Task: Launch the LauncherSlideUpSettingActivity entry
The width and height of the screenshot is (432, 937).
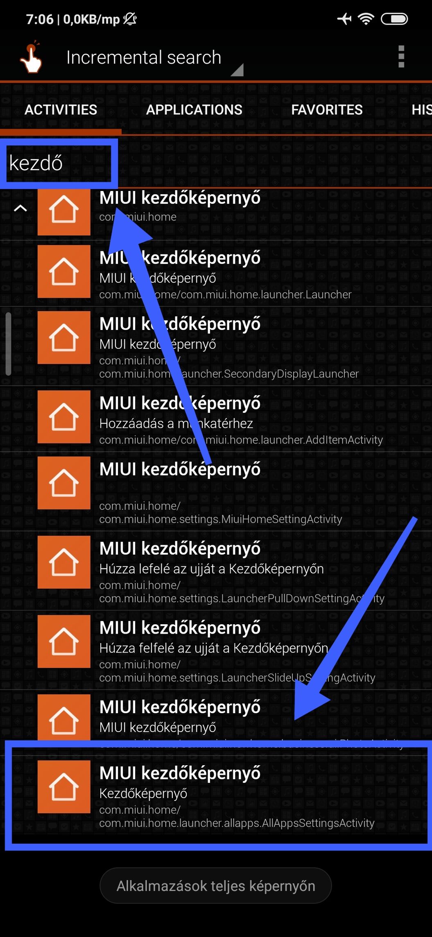Action: [216, 650]
